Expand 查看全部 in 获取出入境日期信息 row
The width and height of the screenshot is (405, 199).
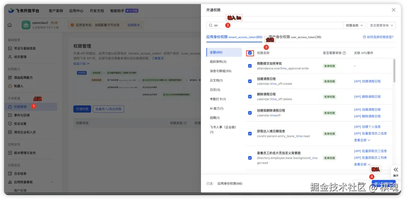point(362,140)
